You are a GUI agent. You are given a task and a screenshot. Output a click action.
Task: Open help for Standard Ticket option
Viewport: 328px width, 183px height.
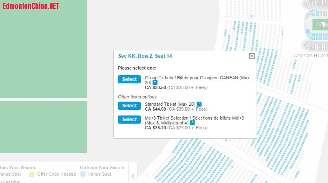click(199, 104)
